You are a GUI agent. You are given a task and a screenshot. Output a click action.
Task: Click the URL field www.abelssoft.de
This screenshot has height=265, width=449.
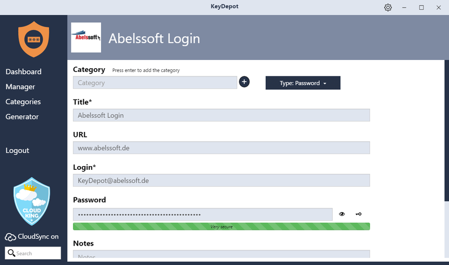coord(222,148)
